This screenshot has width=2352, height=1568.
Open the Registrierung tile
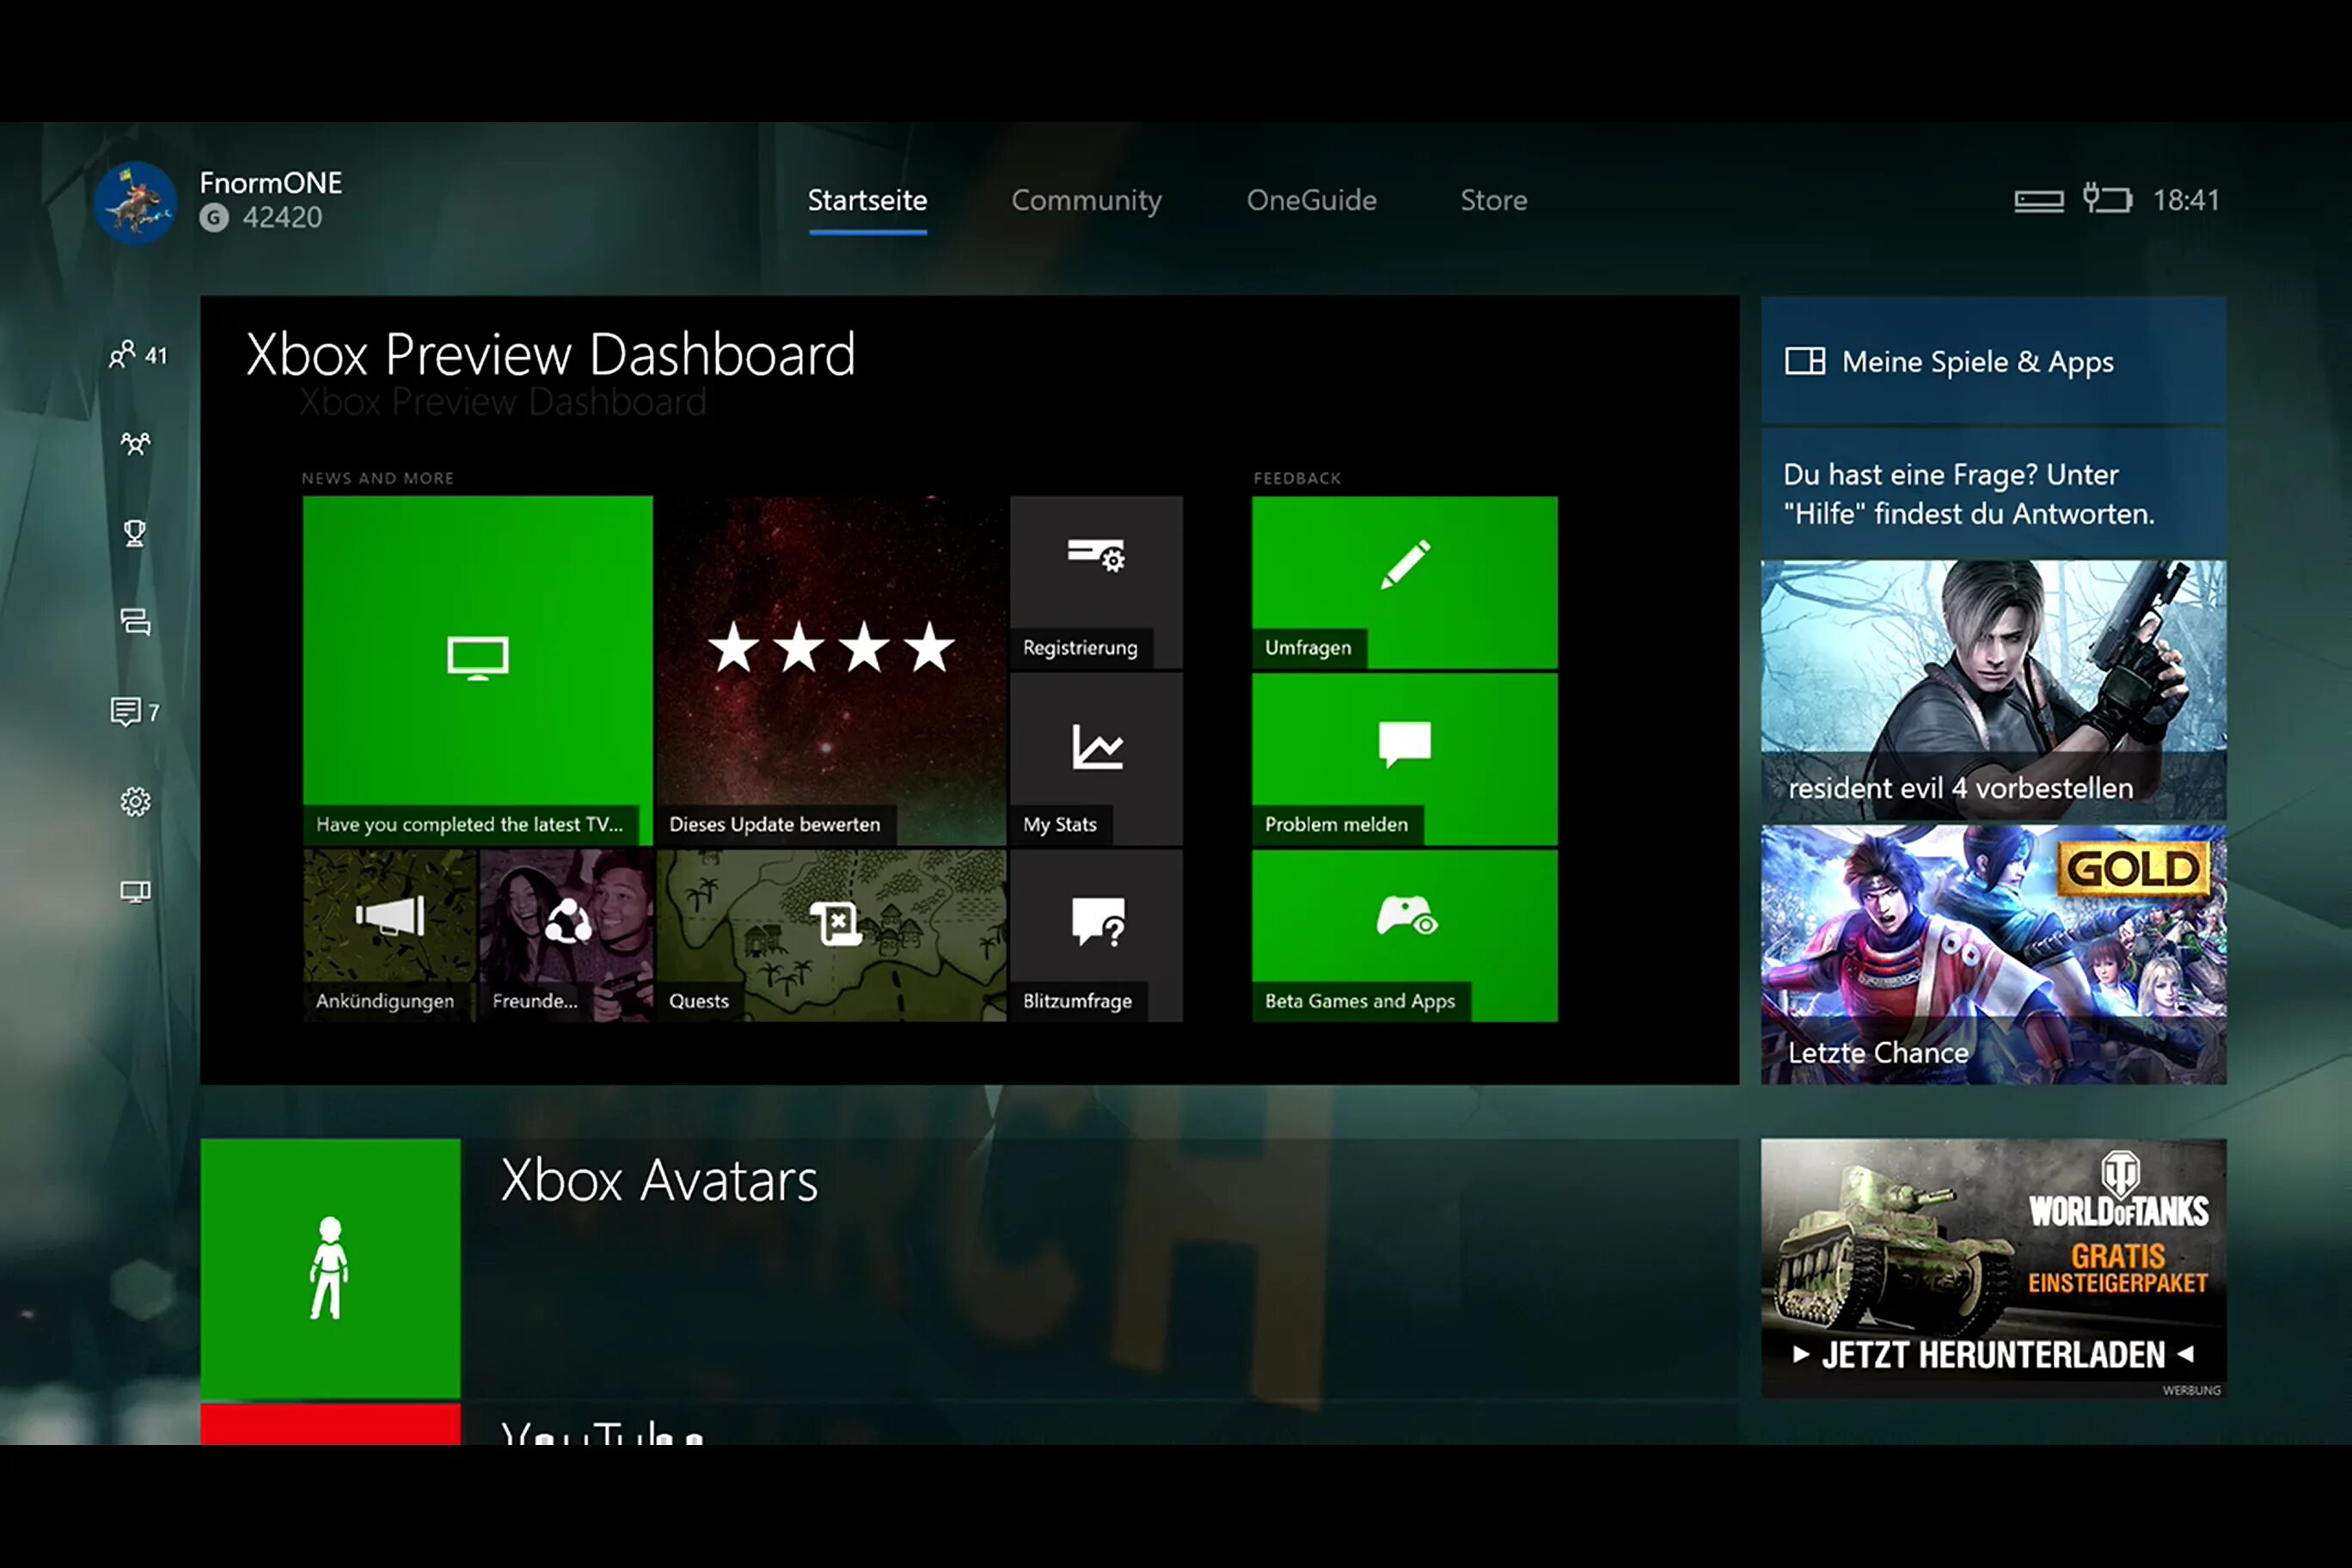[x=1096, y=582]
